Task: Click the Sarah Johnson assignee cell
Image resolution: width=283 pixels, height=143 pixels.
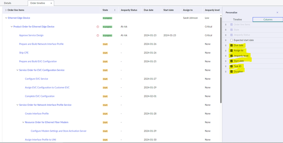Action: click(190, 18)
